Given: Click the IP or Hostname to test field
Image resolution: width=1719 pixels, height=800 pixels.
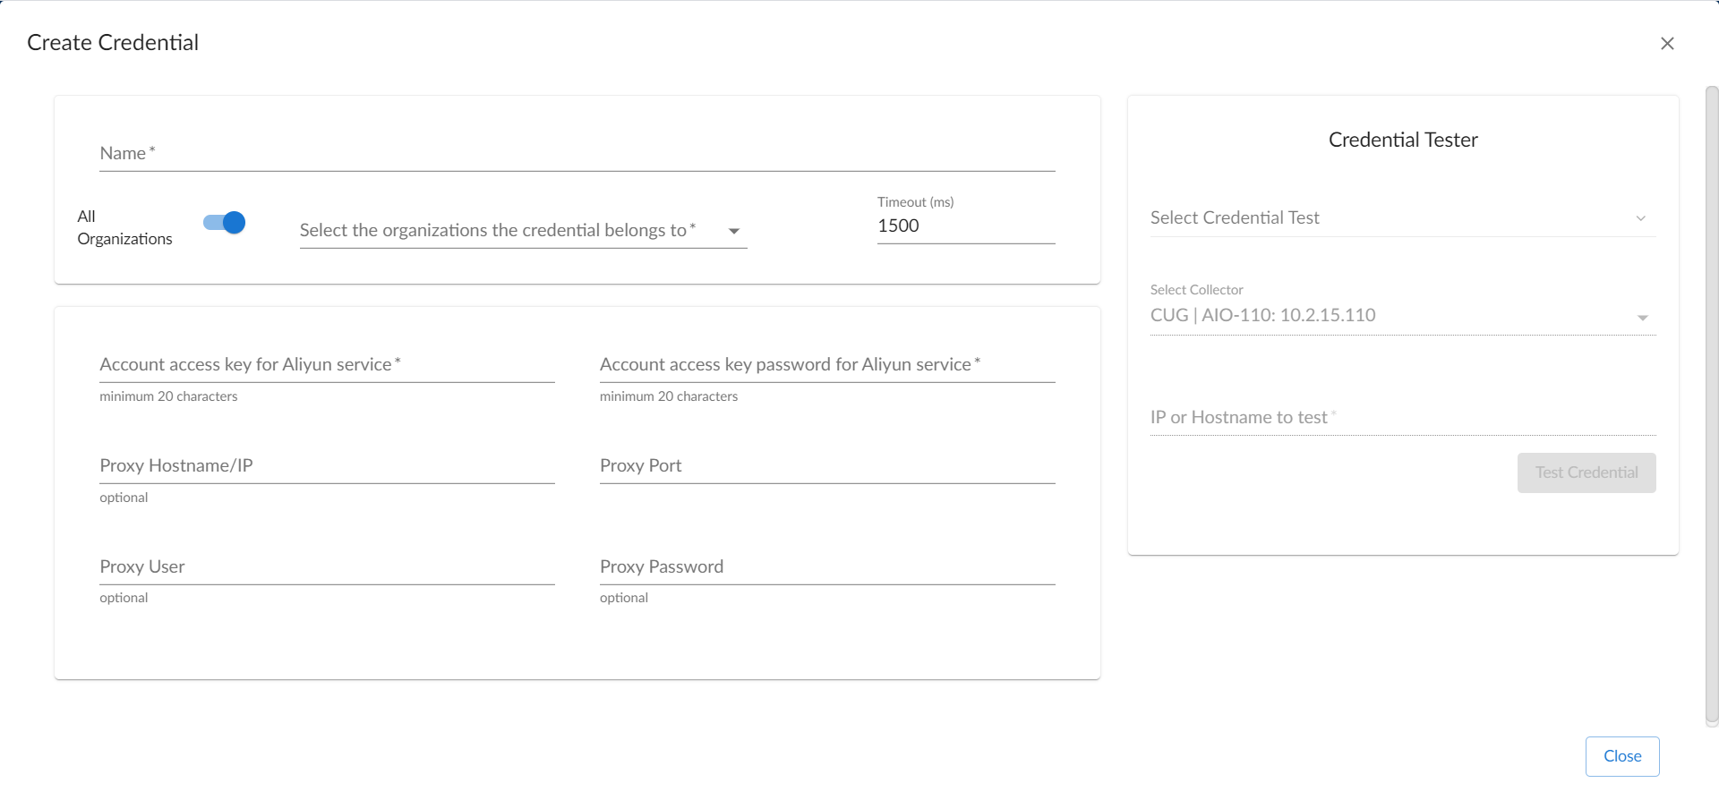Looking at the screenshot, I should [x=1402, y=418].
